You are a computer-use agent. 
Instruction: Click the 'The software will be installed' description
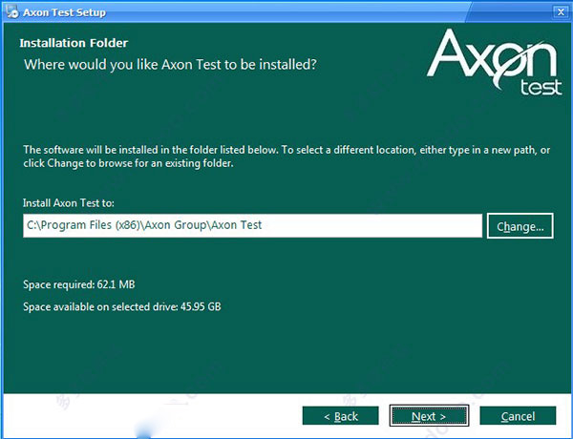(286, 157)
